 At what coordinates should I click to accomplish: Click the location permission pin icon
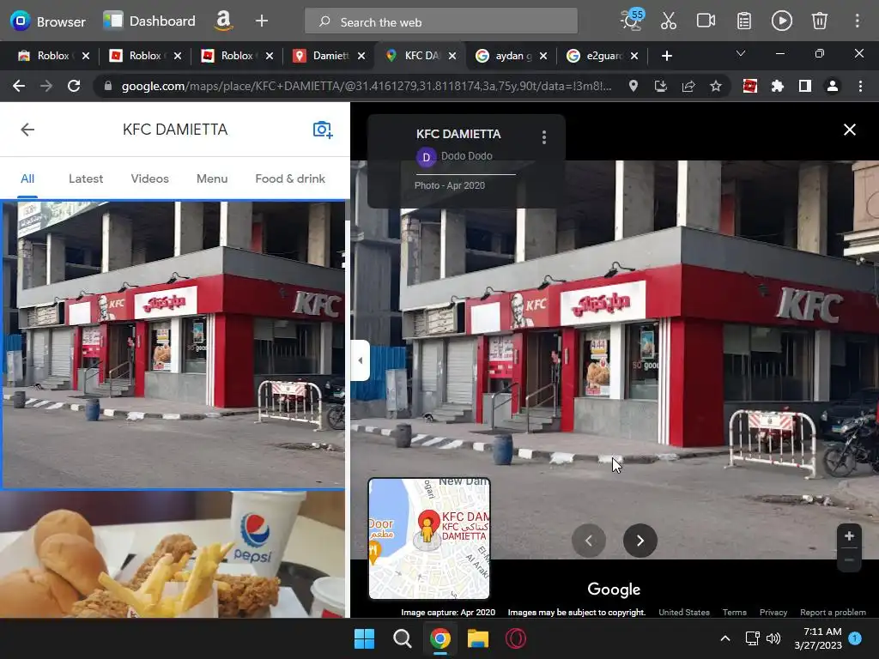coord(633,86)
